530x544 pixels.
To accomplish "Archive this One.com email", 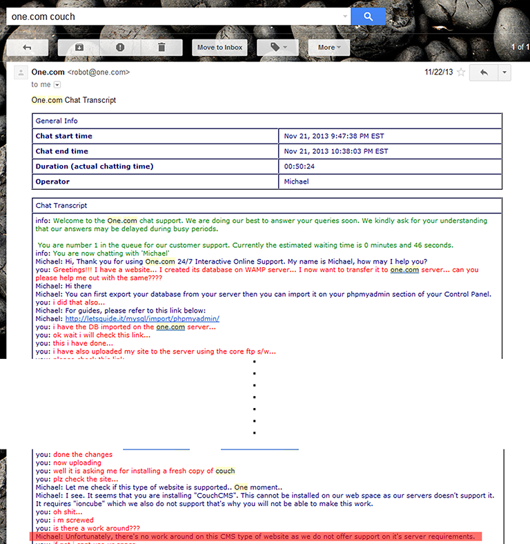I will coord(79,48).
